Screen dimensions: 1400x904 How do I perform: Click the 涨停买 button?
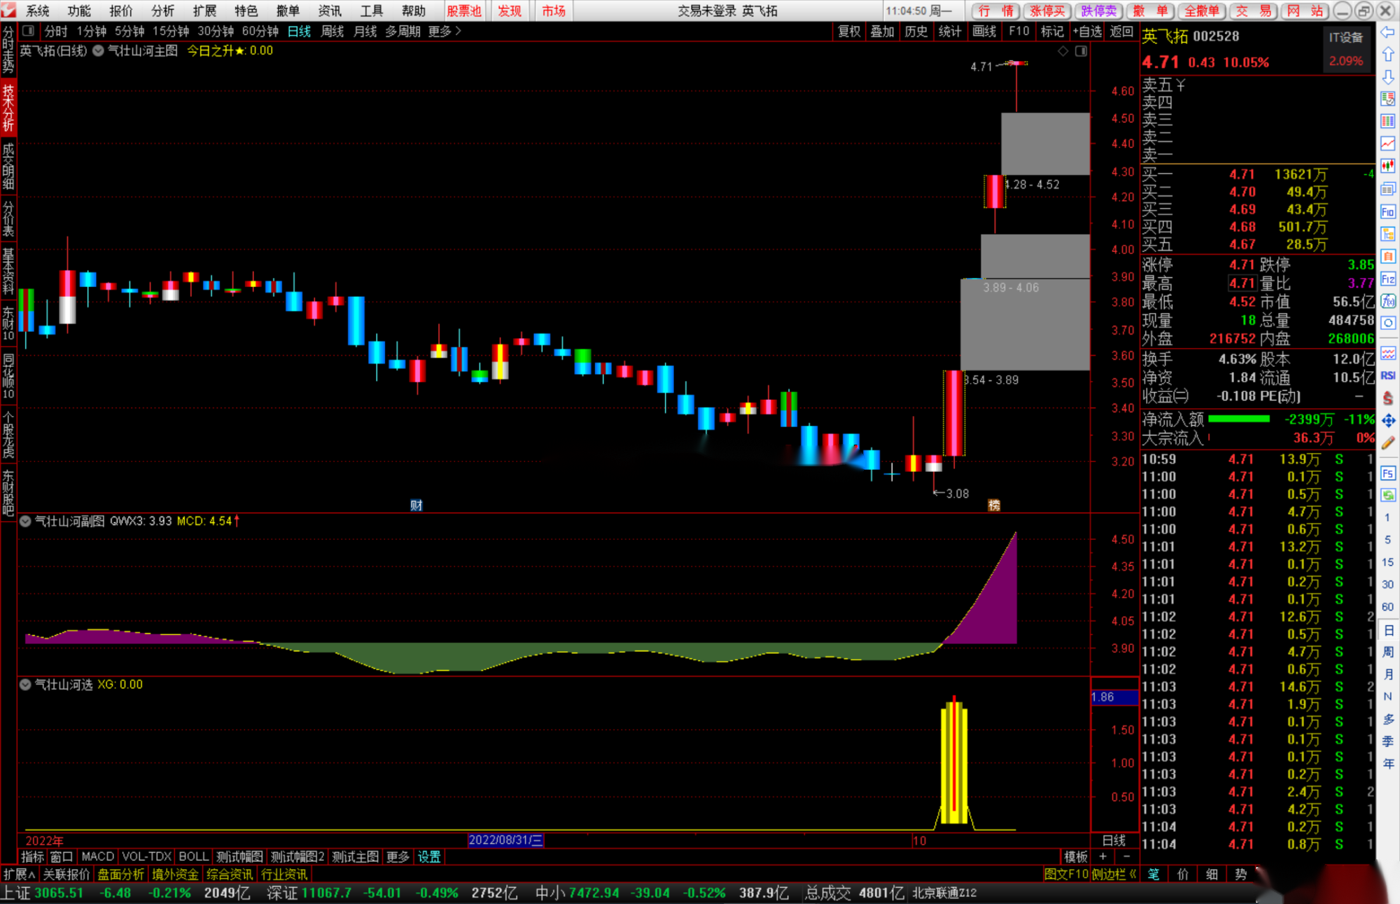(1046, 11)
